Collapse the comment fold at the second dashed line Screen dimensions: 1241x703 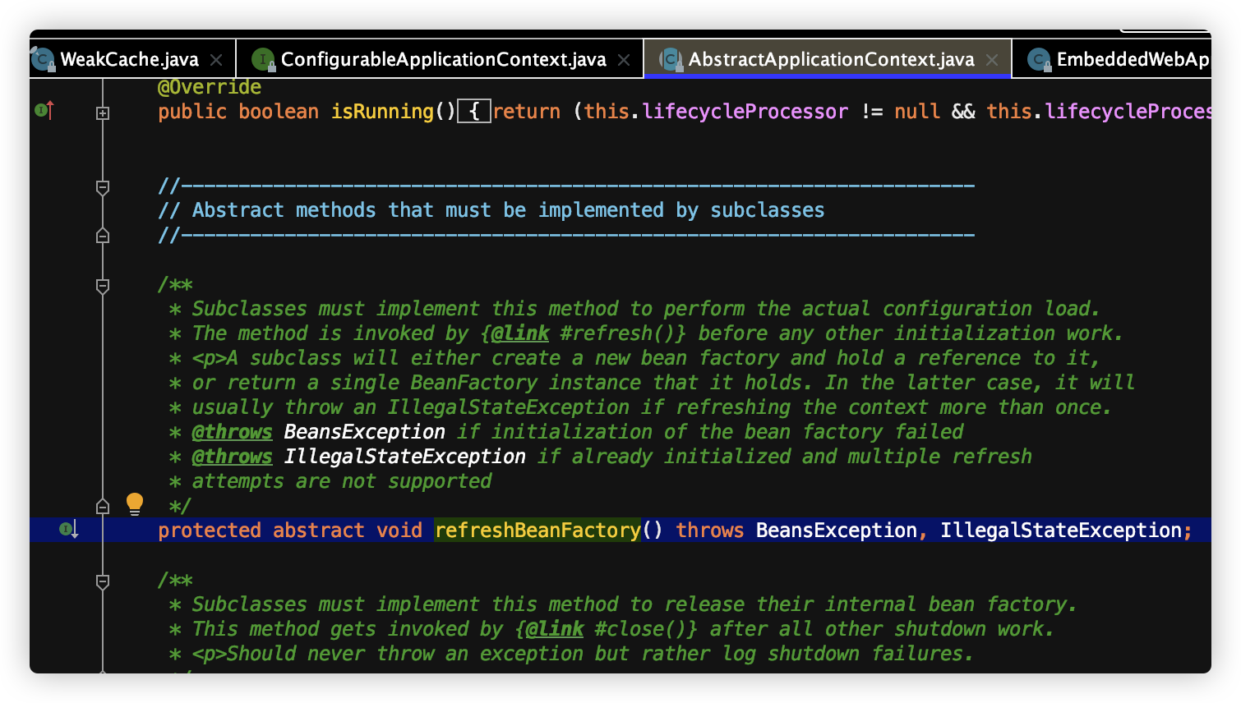(x=103, y=236)
